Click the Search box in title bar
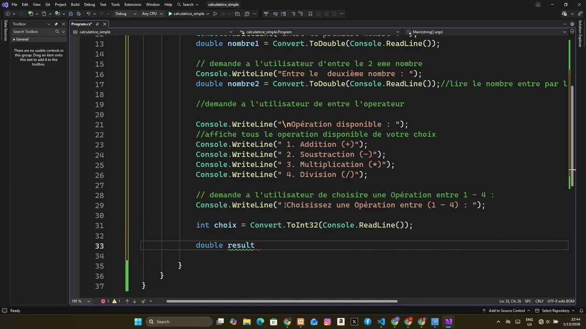This screenshot has width=586, height=329. pos(188,5)
